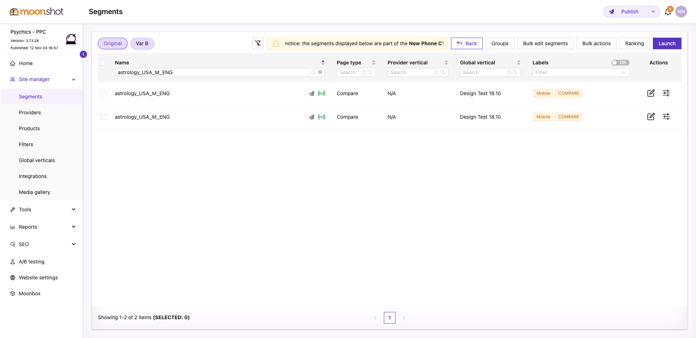
Task: Expand the Tools menu
Action: point(74,210)
